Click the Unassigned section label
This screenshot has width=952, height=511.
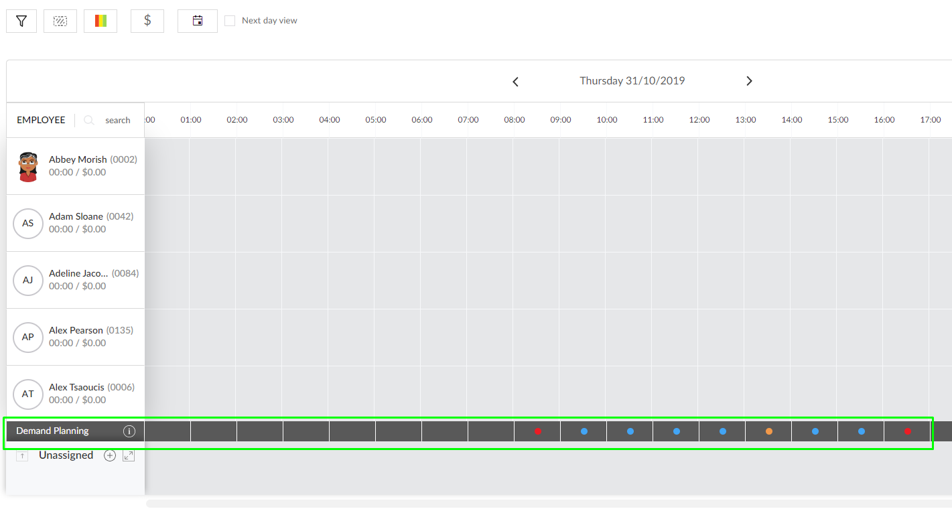pos(66,455)
